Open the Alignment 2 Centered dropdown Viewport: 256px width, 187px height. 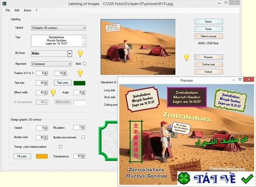[51, 64]
